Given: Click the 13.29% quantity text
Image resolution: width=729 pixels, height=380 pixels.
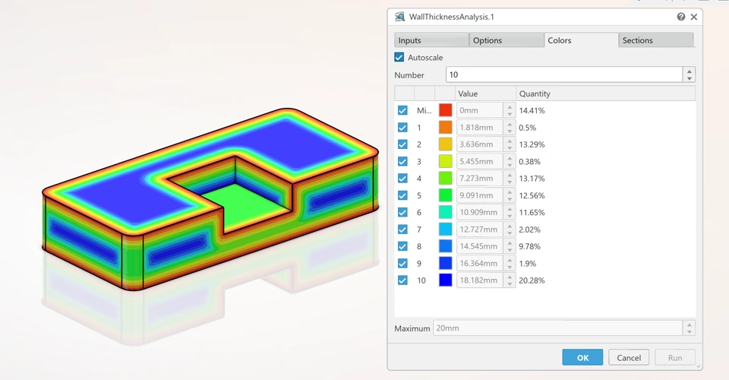Looking at the screenshot, I should [532, 144].
